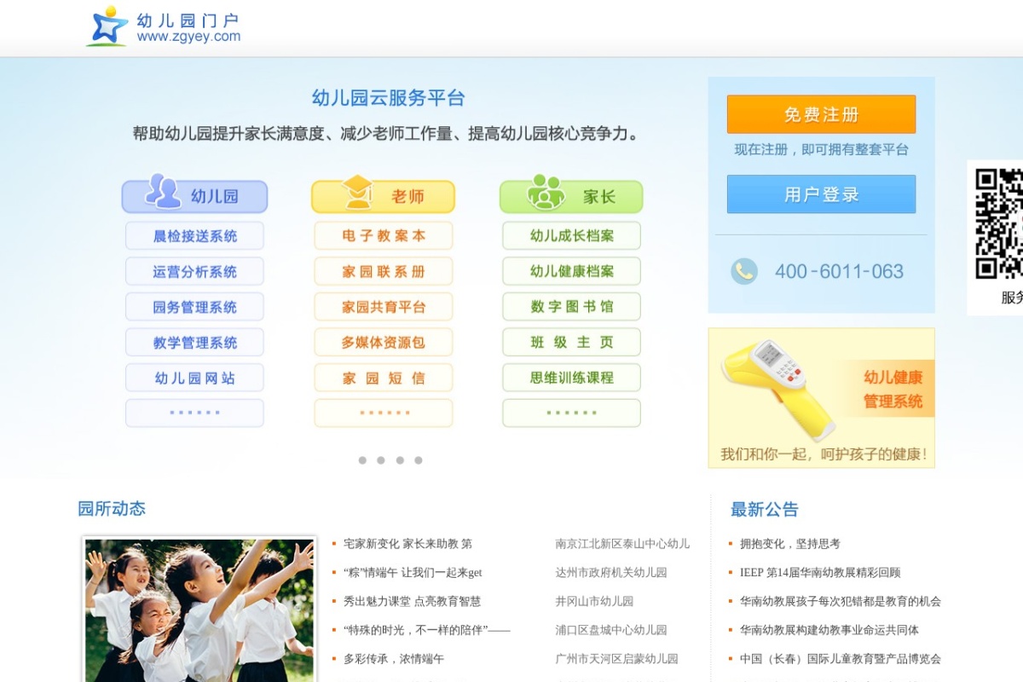
Task: Click the 园所动态 section heading
Action: pyautogui.click(x=112, y=509)
